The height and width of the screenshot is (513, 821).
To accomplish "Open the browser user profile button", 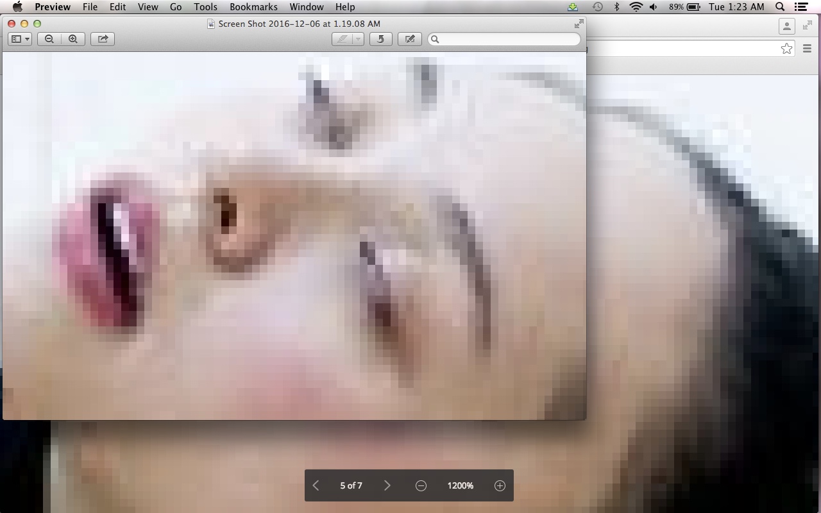I will (x=786, y=26).
